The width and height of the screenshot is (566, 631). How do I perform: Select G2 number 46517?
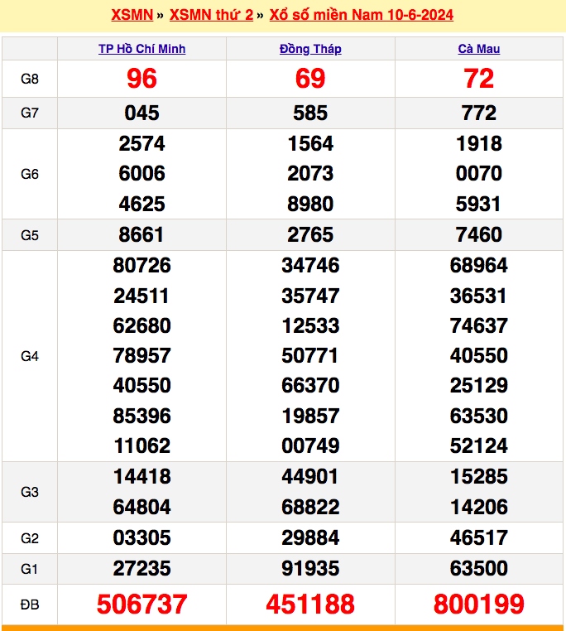pyautogui.click(x=479, y=538)
